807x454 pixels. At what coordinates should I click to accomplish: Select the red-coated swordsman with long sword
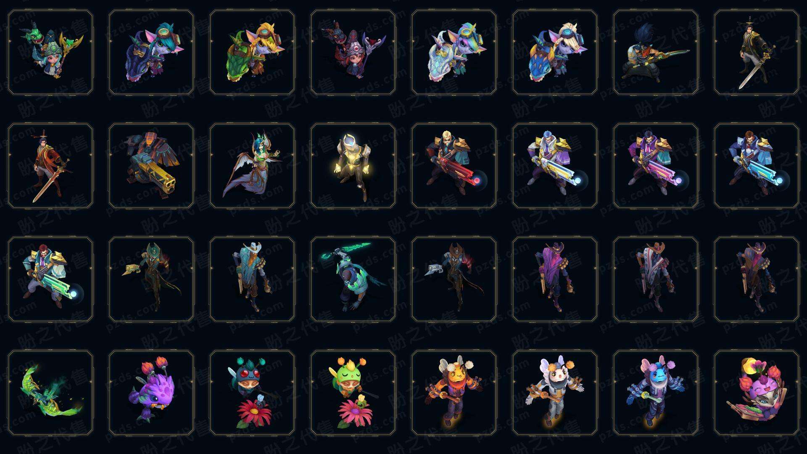50,166
